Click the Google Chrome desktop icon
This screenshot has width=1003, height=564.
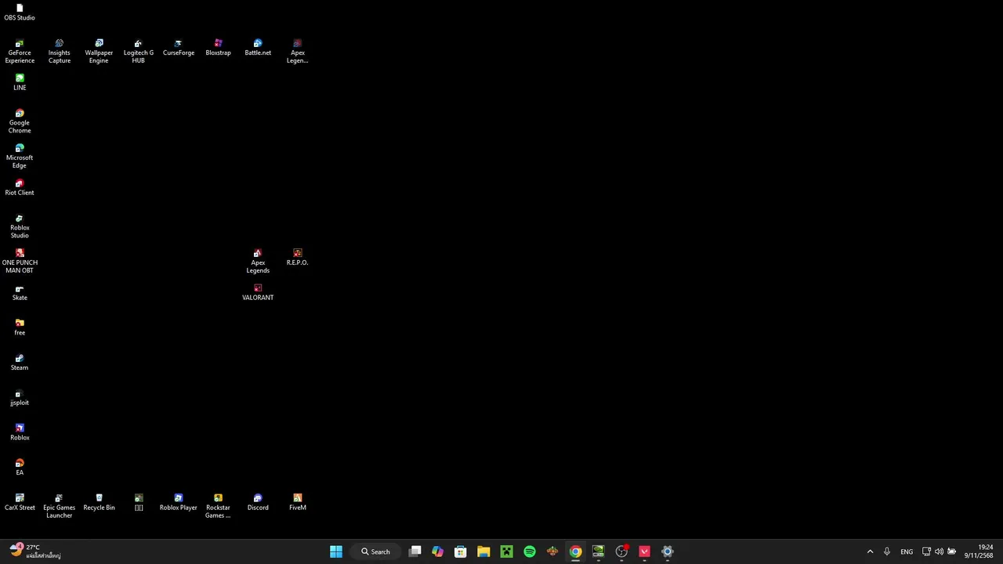point(20,121)
